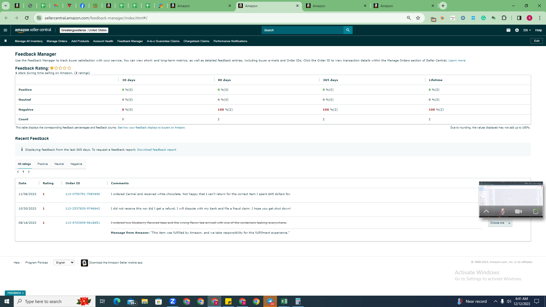This screenshot has height=307, width=546.
Task: Open the Chrome extensions puzzle icon
Action: [x=504, y=18]
